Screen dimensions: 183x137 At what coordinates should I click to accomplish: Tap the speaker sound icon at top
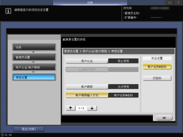point(170,2)
